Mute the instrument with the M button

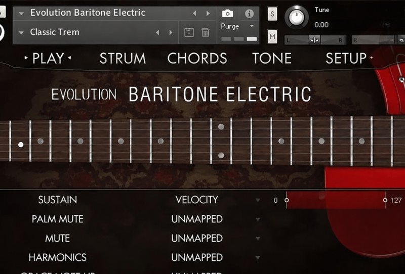click(x=272, y=36)
